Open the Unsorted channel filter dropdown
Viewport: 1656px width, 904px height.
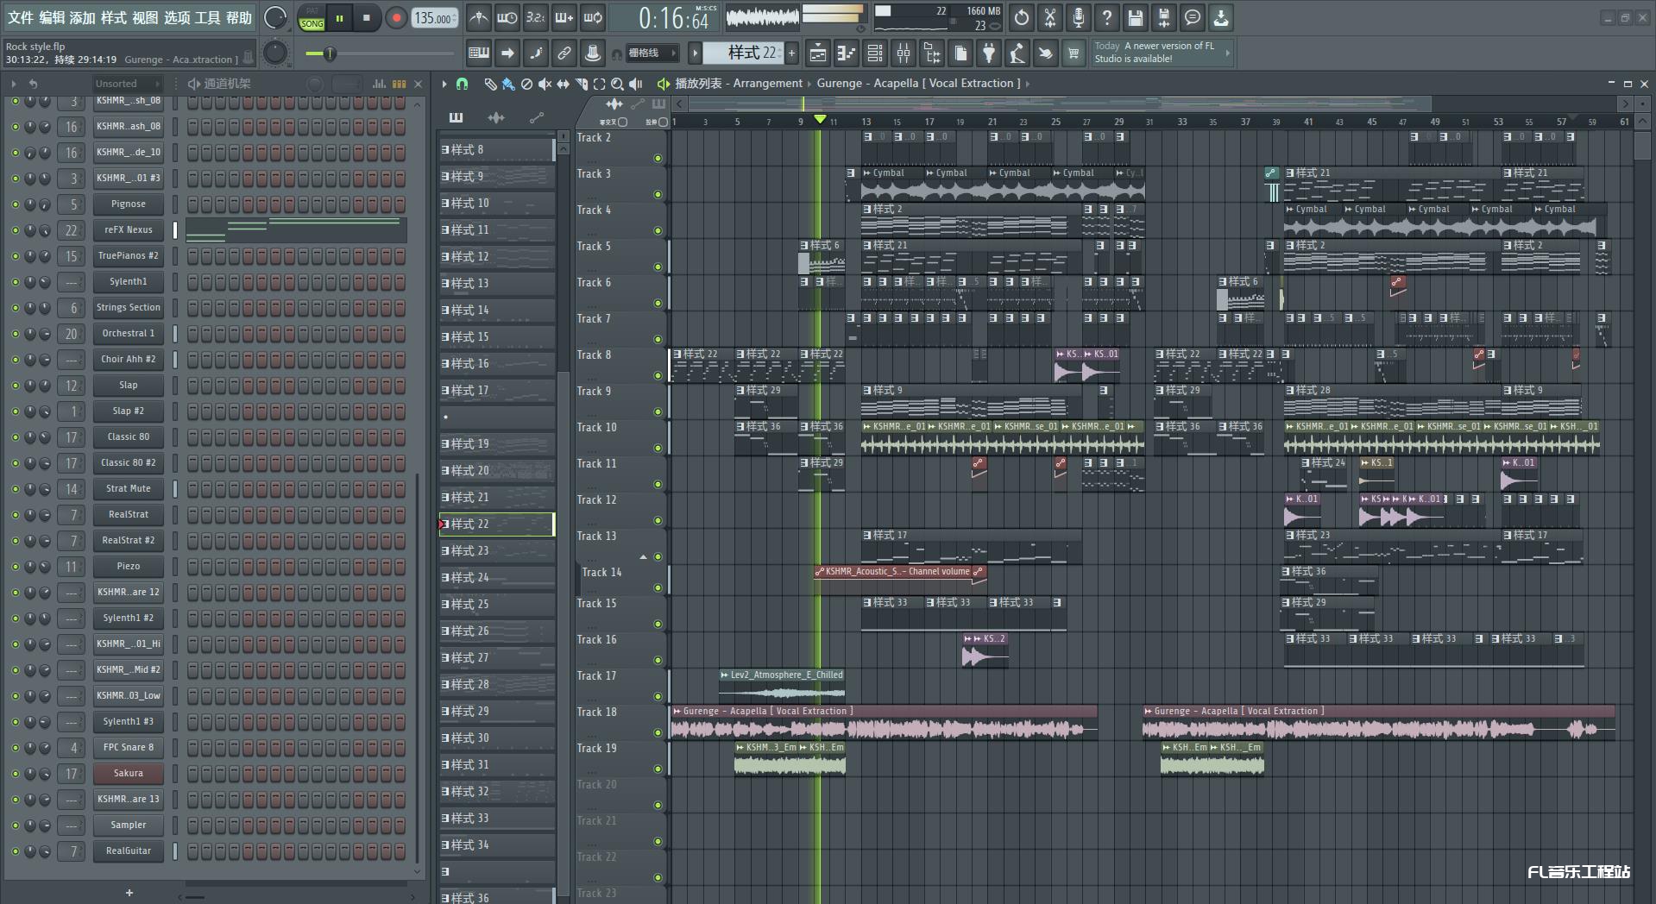click(128, 84)
